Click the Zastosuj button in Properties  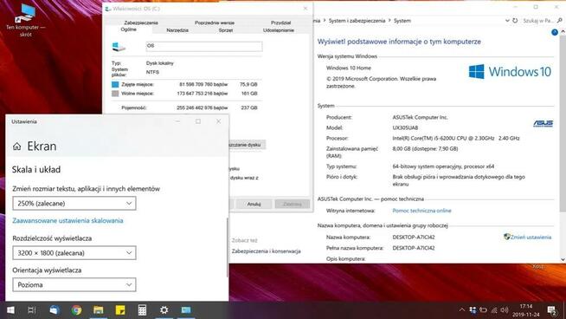[x=292, y=204]
